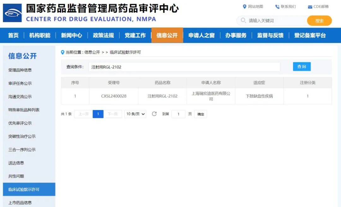Select 临床试验默示许可 in the sidebar
341x207 pixels.
pos(29,189)
